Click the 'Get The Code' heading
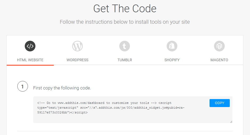Image resolution: width=250 pixels, height=135 pixels. (125, 9)
